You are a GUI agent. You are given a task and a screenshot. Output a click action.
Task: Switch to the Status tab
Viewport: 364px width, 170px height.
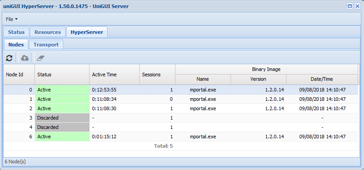(x=16, y=32)
